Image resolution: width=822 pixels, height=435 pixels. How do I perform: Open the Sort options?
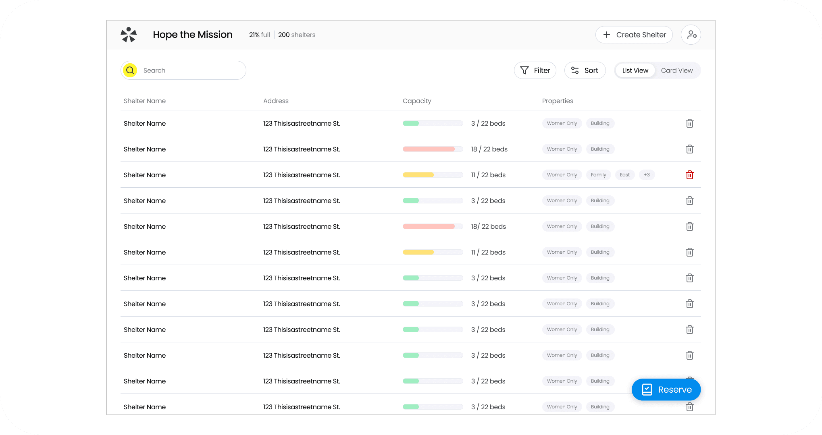point(591,70)
